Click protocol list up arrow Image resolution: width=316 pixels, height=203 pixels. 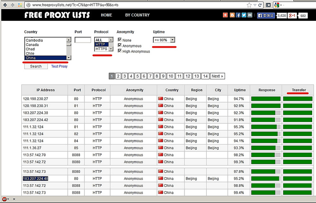pyautogui.click(x=111, y=40)
